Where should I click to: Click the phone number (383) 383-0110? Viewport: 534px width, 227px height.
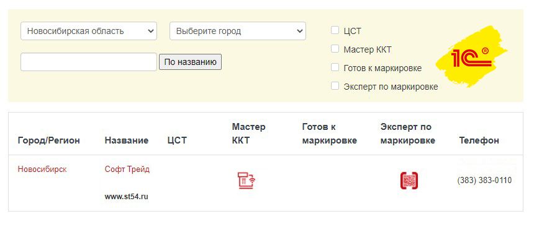click(484, 181)
